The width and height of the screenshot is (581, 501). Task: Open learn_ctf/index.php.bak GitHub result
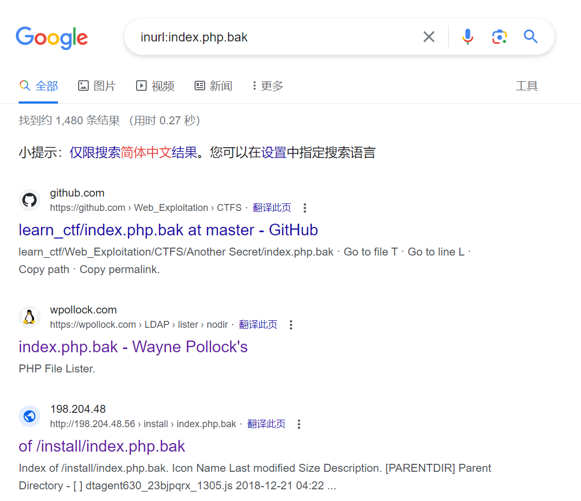pos(168,230)
